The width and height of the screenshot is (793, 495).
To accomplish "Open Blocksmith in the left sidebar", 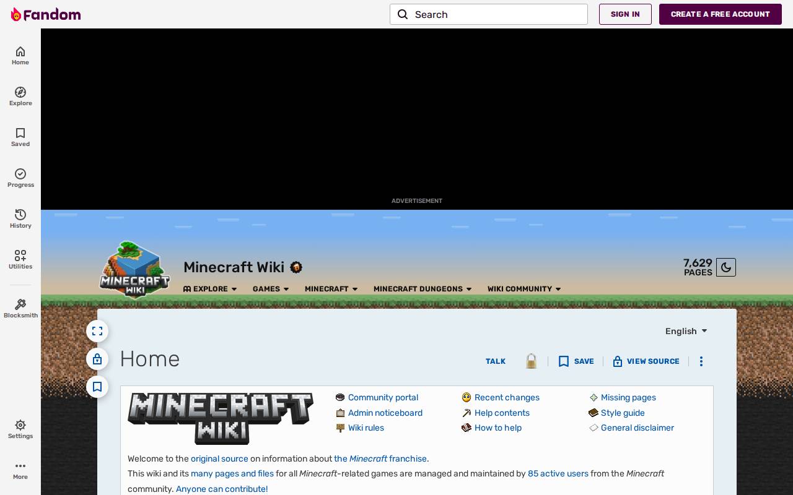I will (20, 308).
